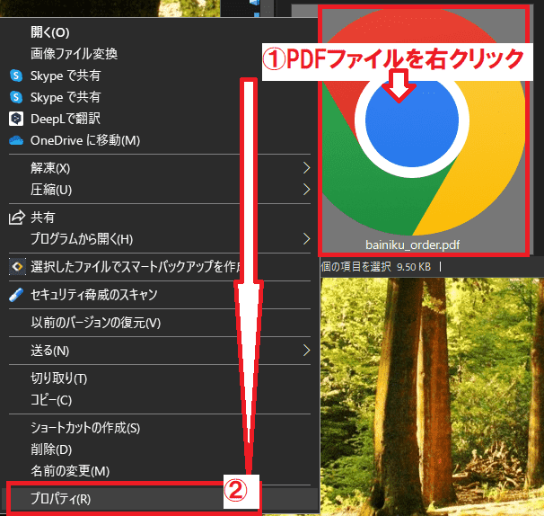This screenshot has height=516, width=544.
Task: Expand the 解凍(X) submenu arrow
Action: tap(306, 168)
